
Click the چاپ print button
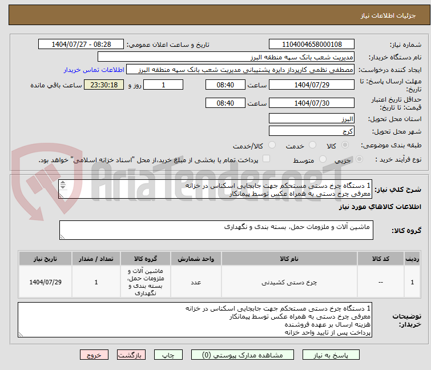pos(168,355)
